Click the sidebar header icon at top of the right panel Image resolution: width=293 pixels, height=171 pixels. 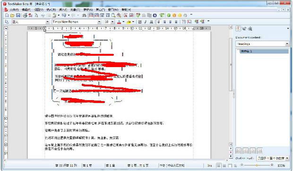(x=238, y=28)
